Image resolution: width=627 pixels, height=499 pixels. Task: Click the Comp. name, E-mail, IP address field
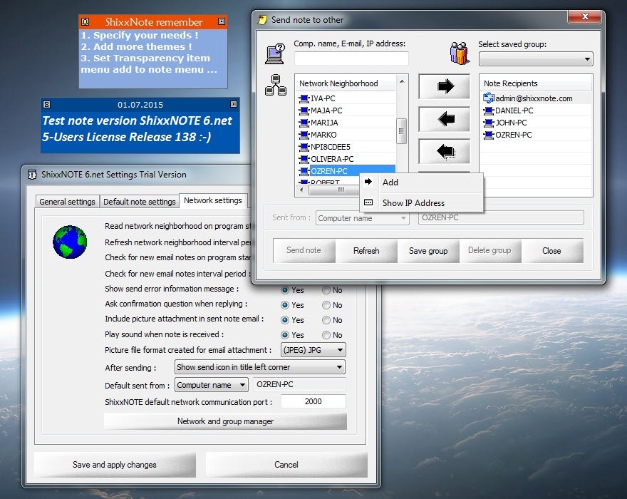(x=351, y=58)
